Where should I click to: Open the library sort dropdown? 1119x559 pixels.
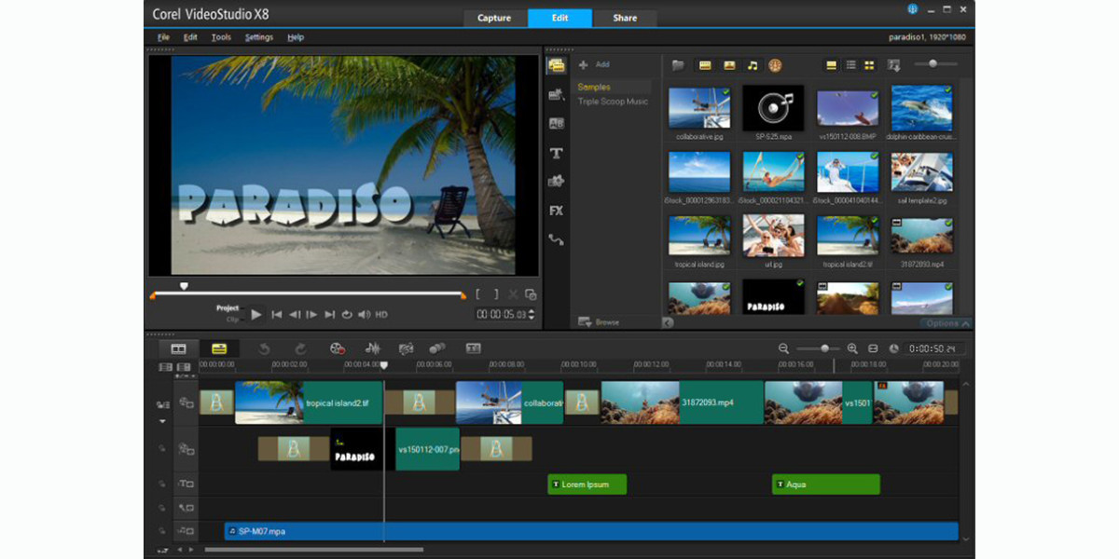(x=893, y=65)
